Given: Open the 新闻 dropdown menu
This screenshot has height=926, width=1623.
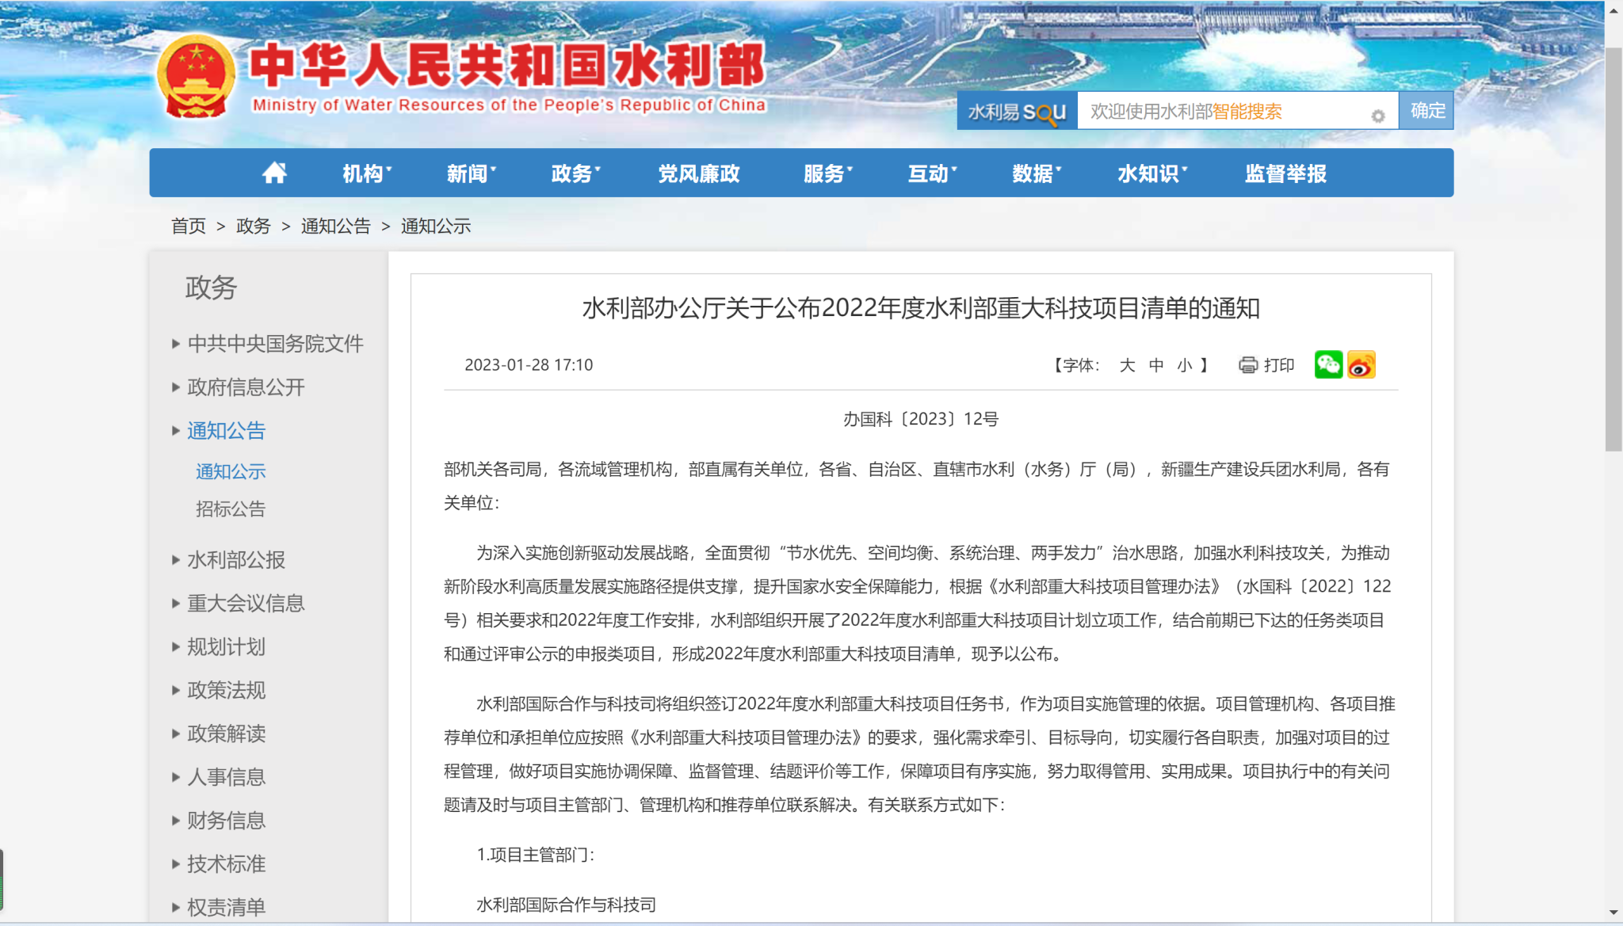Looking at the screenshot, I should point(472,173).
